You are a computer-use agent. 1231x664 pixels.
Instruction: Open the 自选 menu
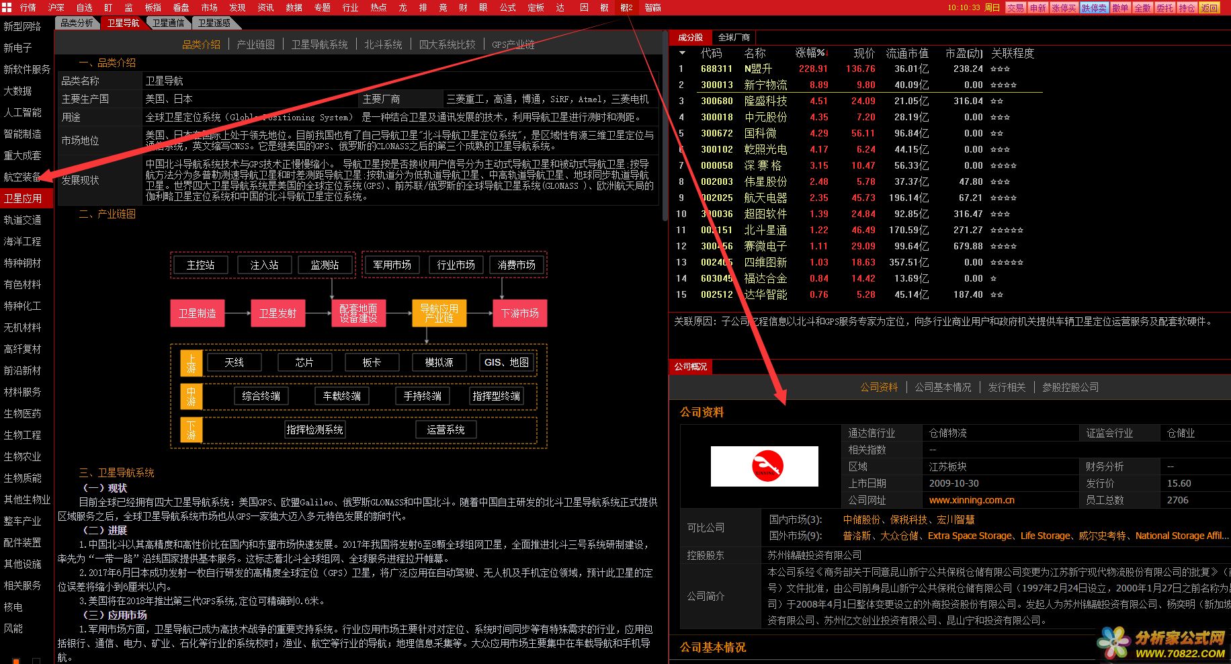click(x=85, y=7)
